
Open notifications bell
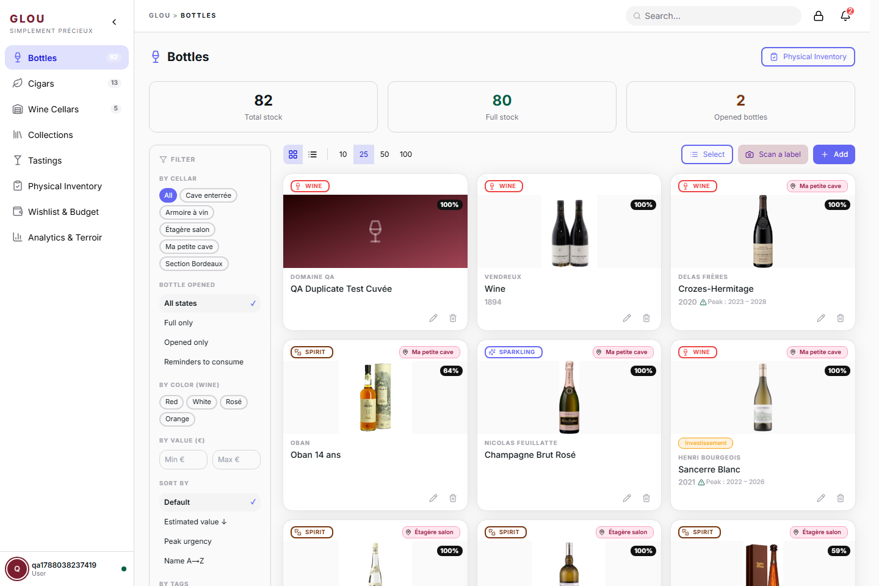click(845, 16)
